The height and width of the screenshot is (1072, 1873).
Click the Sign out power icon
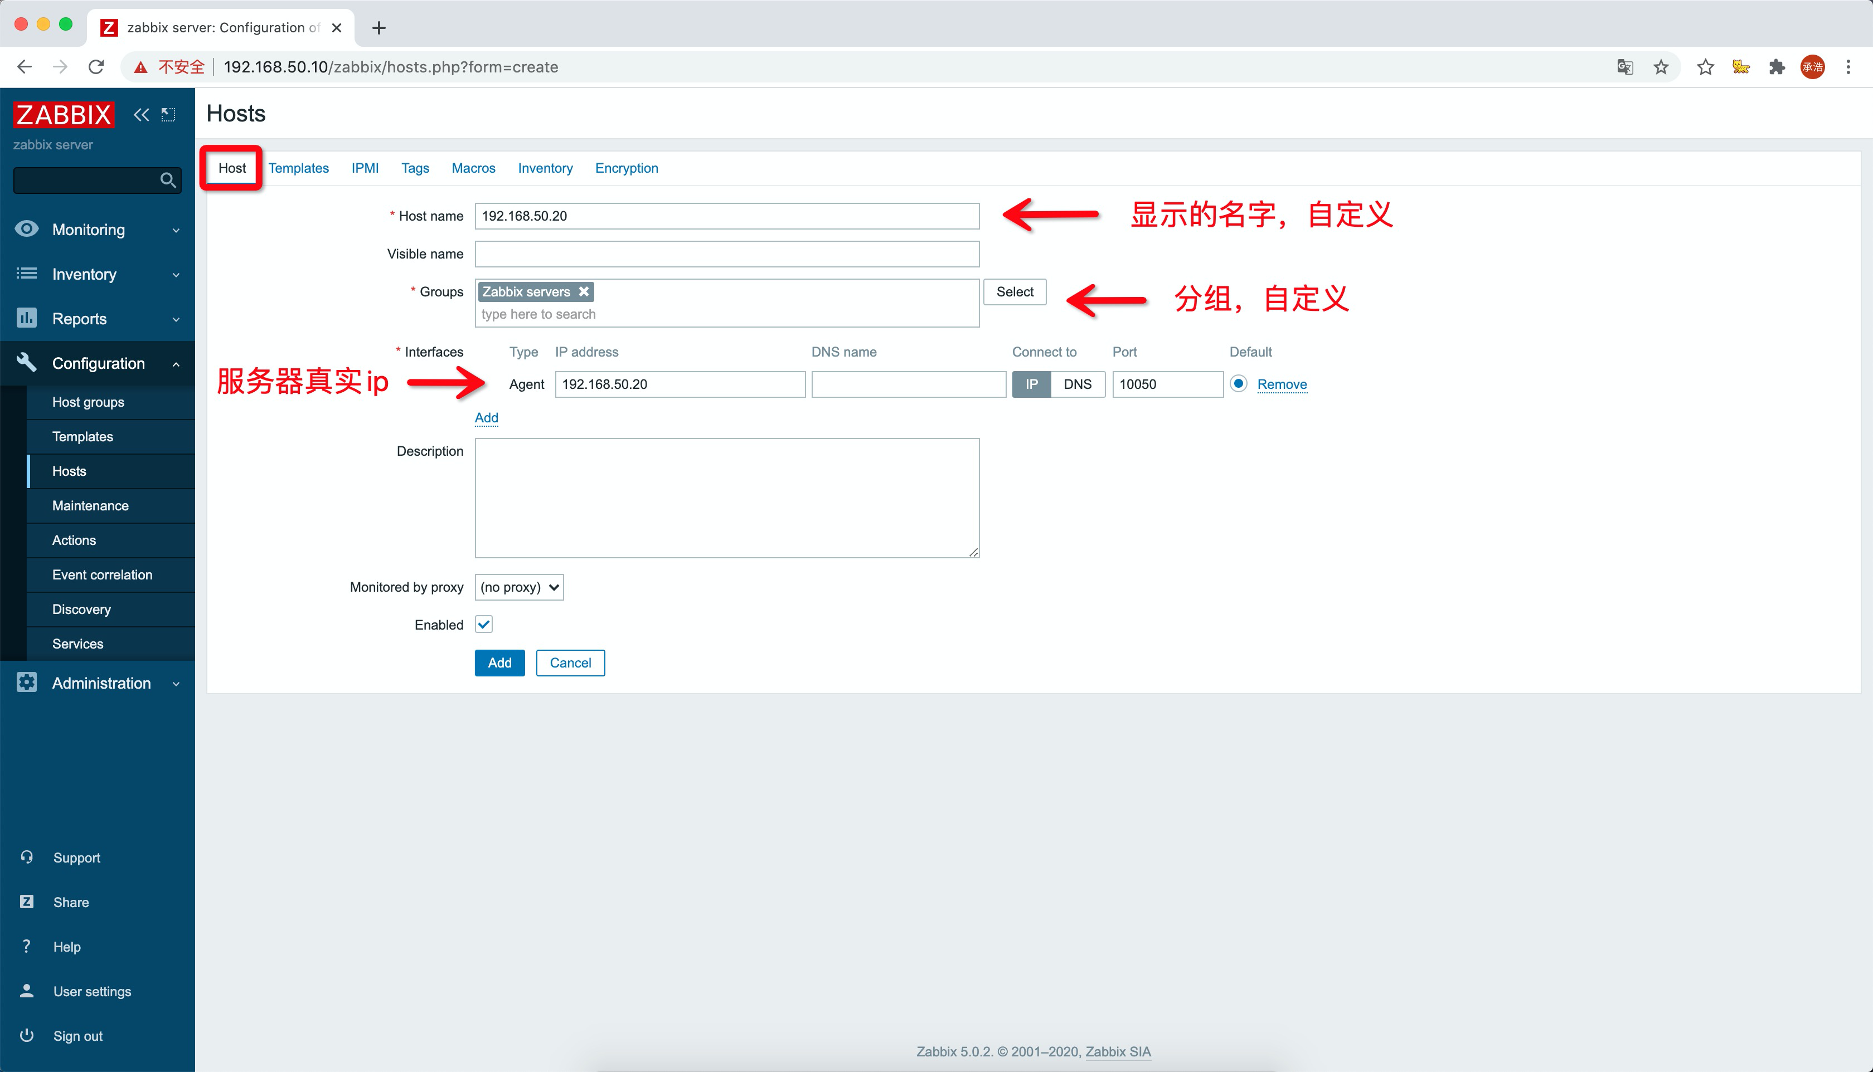(27, 1035)
